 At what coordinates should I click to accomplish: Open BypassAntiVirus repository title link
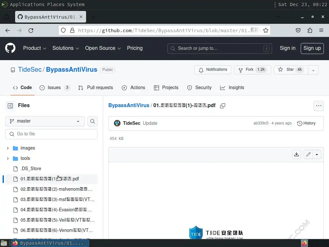point(72,69)
